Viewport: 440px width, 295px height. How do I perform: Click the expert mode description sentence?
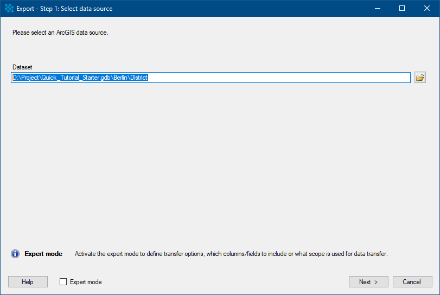[231, 254]
